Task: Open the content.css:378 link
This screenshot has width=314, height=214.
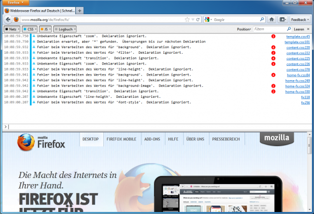Action: point(298,69)
